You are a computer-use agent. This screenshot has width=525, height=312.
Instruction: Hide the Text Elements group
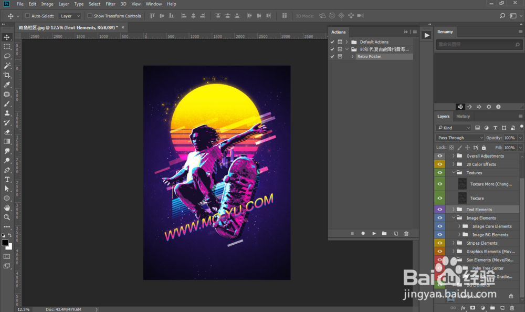coord(439,210)
